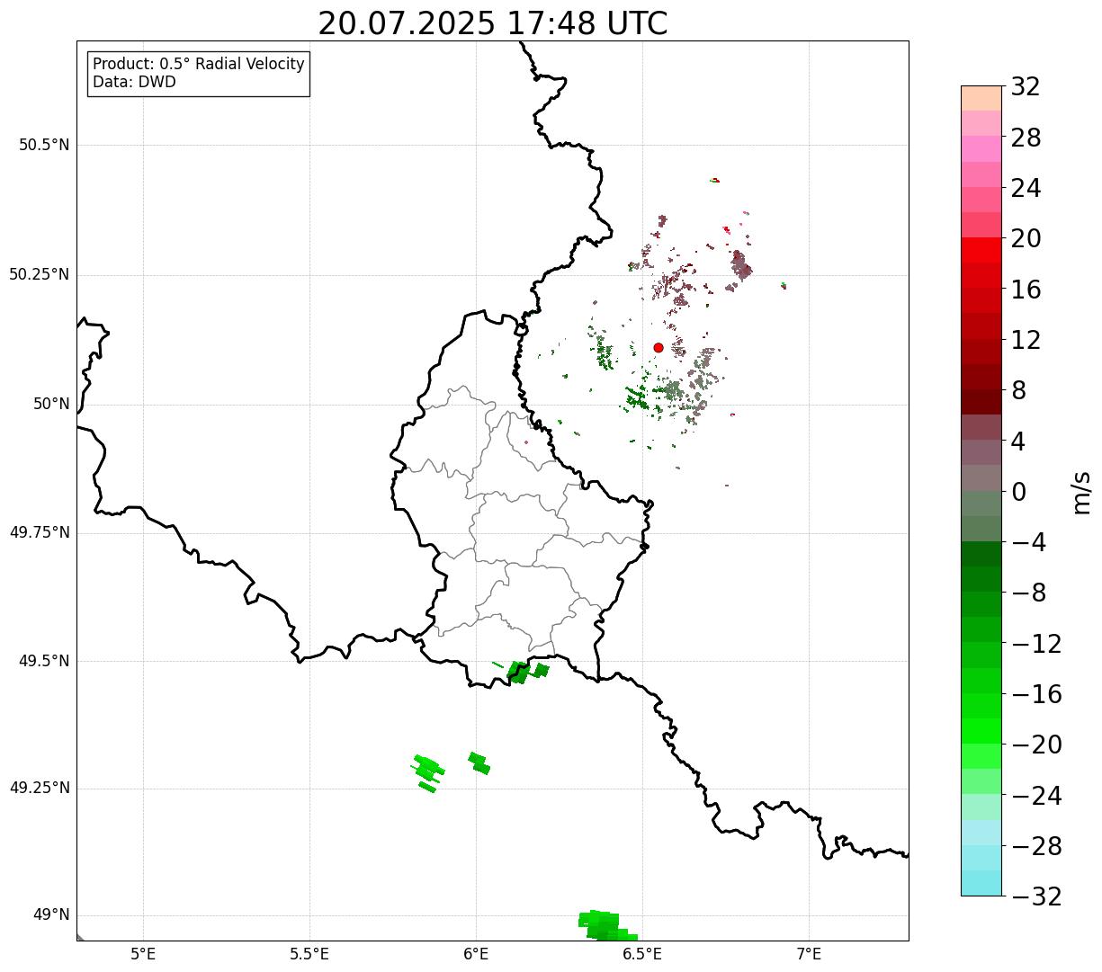Click the colorbar tick label 20
This screenshot has width=1102, height=972.
click(x=1026, y=239)
